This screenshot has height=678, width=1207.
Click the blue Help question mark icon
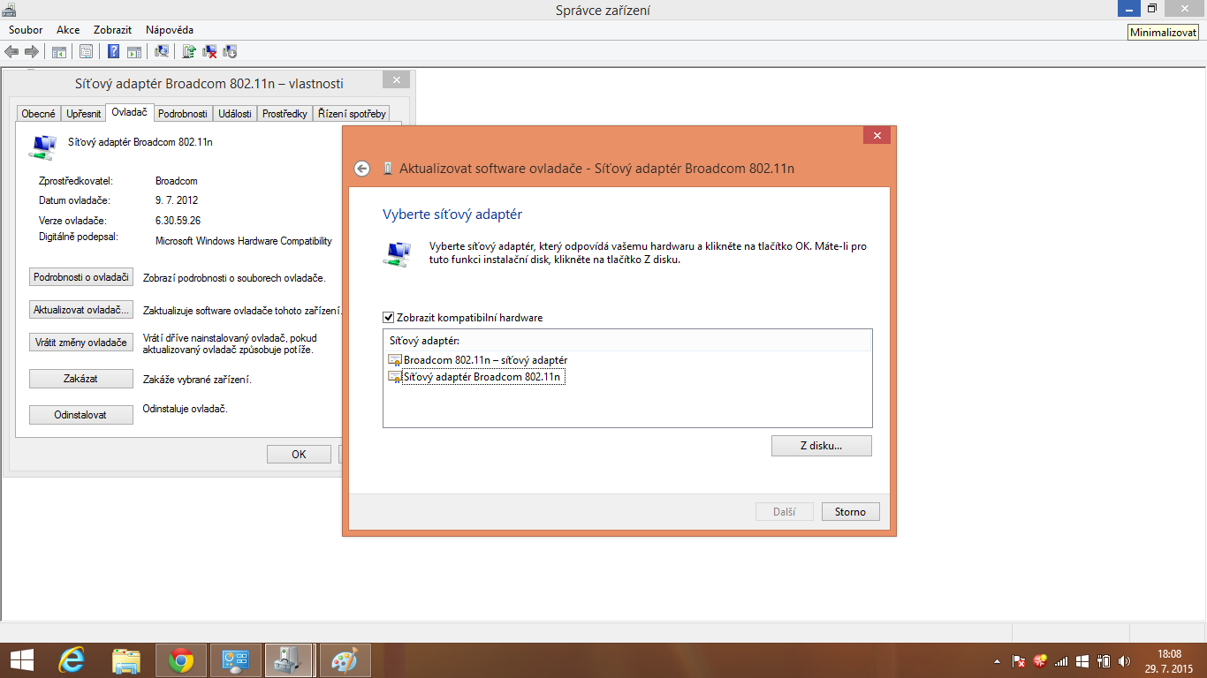click(x=114, y=51)
